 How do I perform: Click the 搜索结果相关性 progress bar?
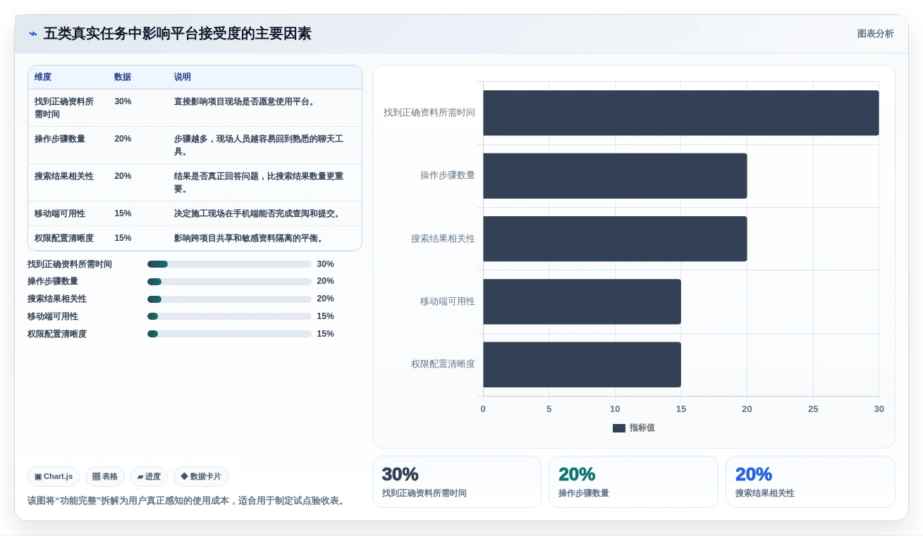click(229, 299)
